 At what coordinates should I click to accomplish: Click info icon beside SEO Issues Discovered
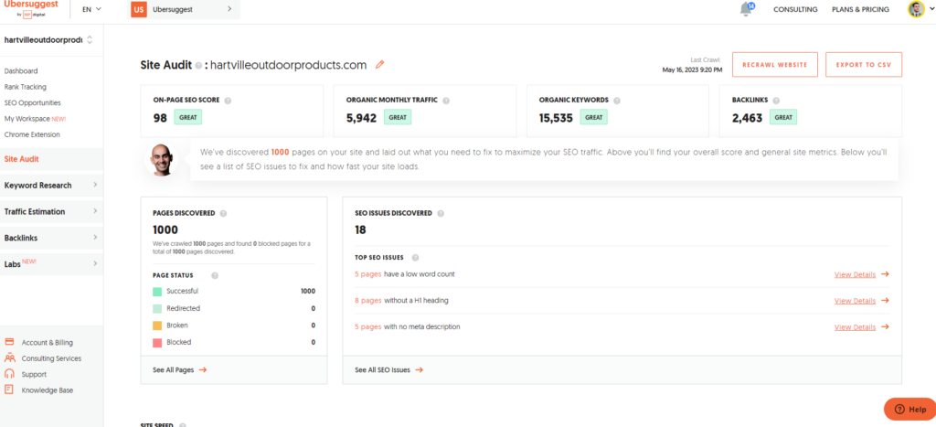coord(441,213)
